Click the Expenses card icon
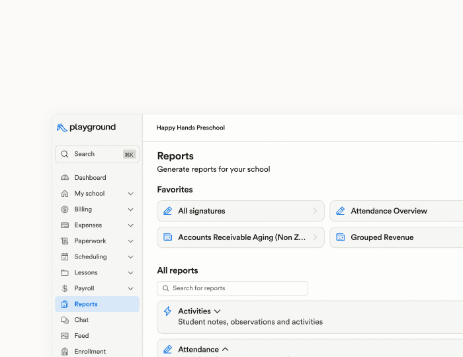The image size is (463, 357). tap(65, 225)
